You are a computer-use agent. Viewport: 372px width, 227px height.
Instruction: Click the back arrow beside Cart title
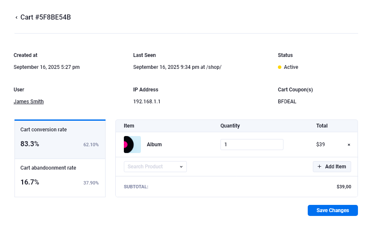(x=17, y=17)
